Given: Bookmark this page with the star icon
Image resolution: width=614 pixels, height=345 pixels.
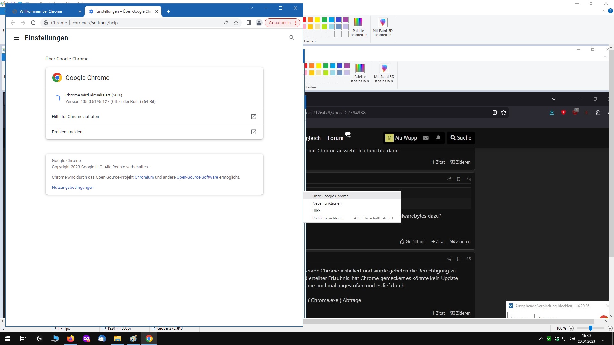Looking at the screenshot, I should coord(236,23).
